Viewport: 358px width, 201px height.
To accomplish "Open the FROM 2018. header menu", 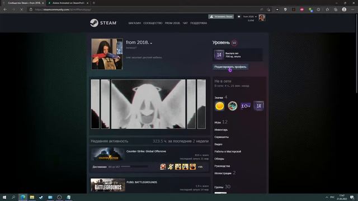I will (172, 23).
